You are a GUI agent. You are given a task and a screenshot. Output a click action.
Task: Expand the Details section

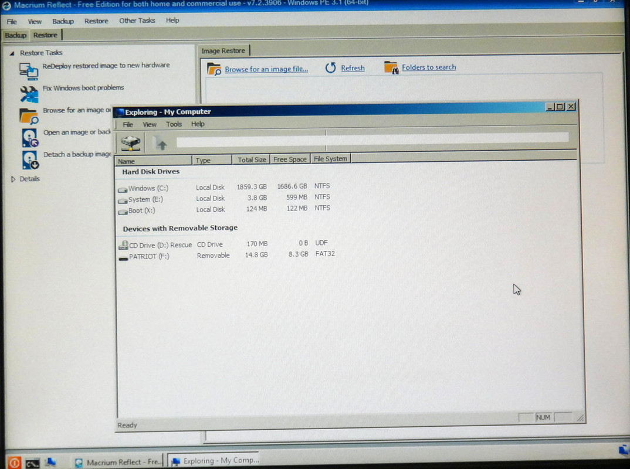pos(13,179)
